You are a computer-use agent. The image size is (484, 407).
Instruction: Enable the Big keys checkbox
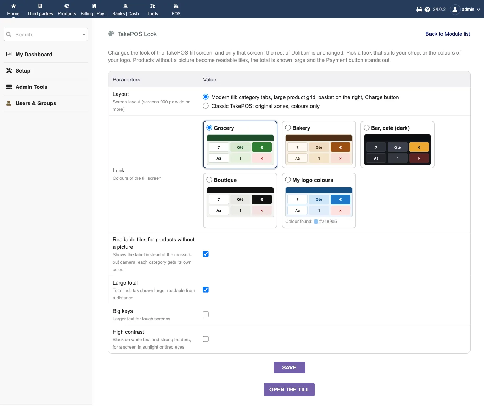click(206, 314)
